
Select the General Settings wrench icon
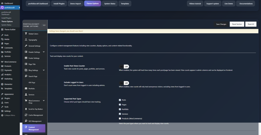pyautogui.click(x=26, y=46)
